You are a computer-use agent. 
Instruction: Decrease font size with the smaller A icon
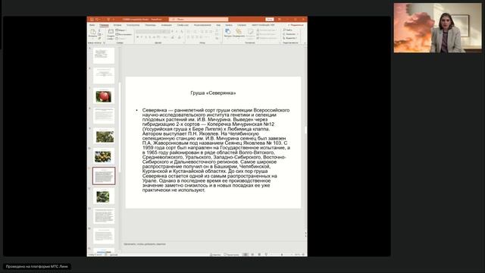[177, 32]
